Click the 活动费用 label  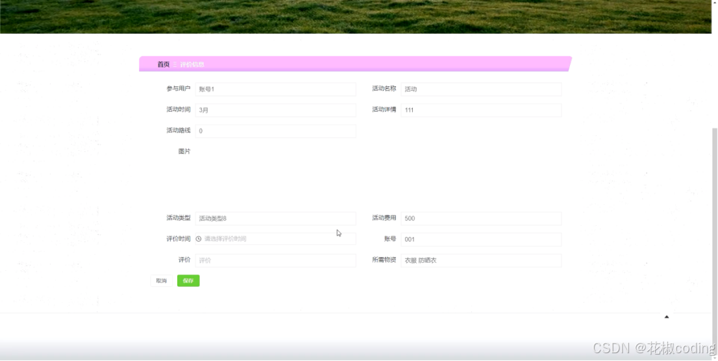pyautogui.click(x=384, y=218)
